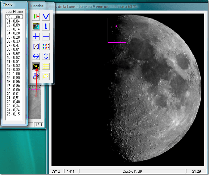Choose day 00 - 1,00 in list

pyautogui.click(x=13, y=17)
